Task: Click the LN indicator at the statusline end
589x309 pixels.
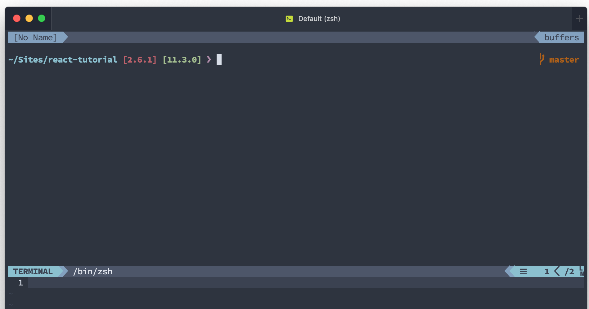Action: pos(581,272)
